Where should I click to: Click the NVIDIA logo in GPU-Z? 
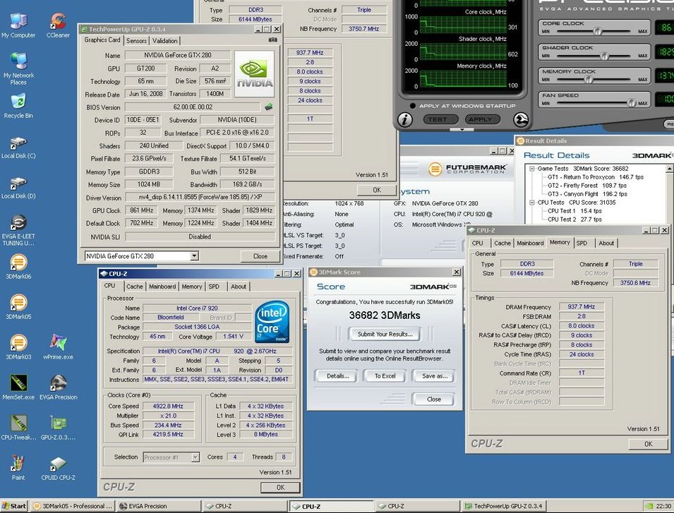pyautogui.click(x=254, y=74)
